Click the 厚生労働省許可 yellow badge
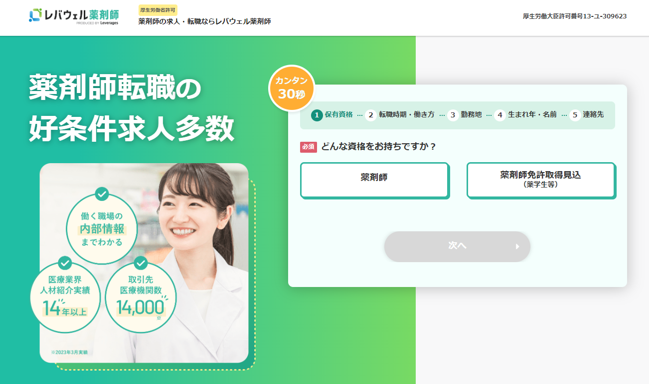Screen dimensions: 649x384 click(x=158, y=10)
